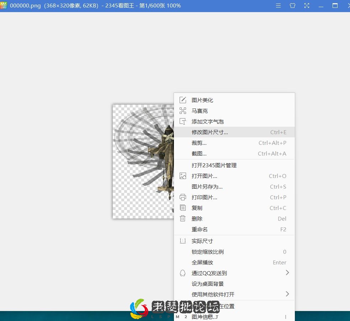Toggle fullscreen with the expand arrows icon
350x321 pixels.
click(x=307, y=6)
